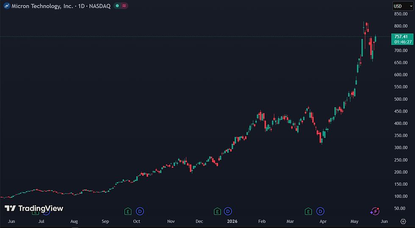415x228 pixels.
Task: Click the Nov label on time axis
Action: 171,221
